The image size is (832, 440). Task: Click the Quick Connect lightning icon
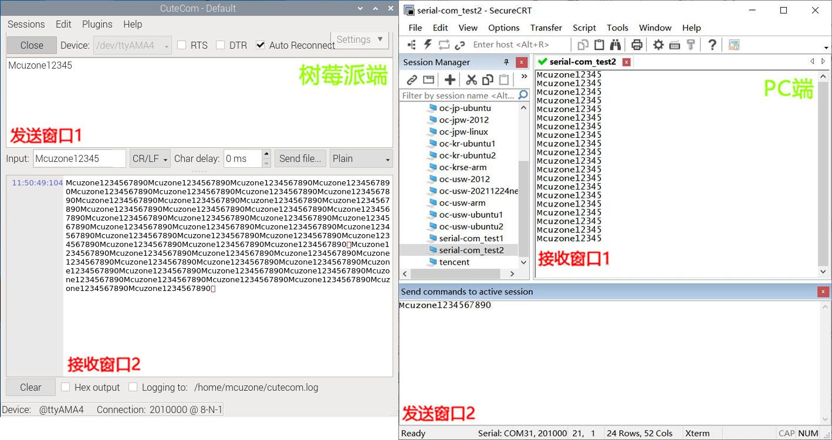[x=428, y=45]
